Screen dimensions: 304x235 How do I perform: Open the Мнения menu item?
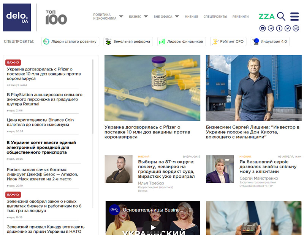(192, 17)
